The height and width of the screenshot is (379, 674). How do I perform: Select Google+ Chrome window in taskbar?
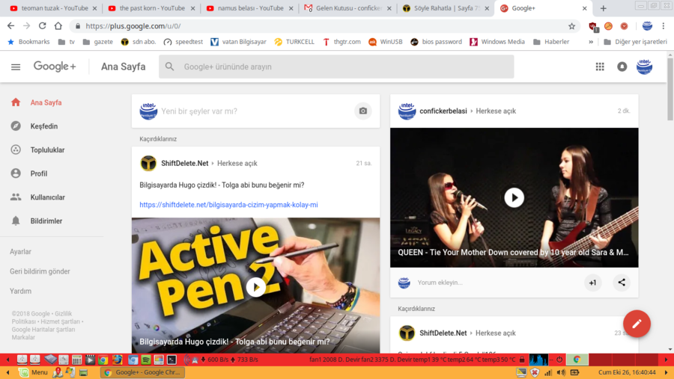143,372
